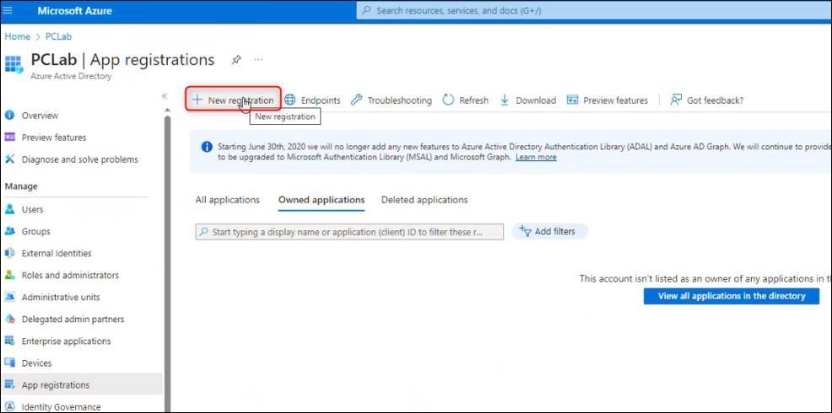This screenshot has width=832, height=413.
Task: Open Endpoints globe icon in toolbar
Action: [290, 100]
